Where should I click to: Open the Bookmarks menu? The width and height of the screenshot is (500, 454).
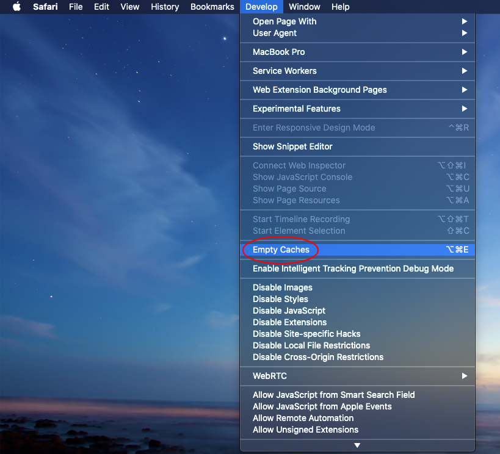pyautogui.click(x=212, y=7)
